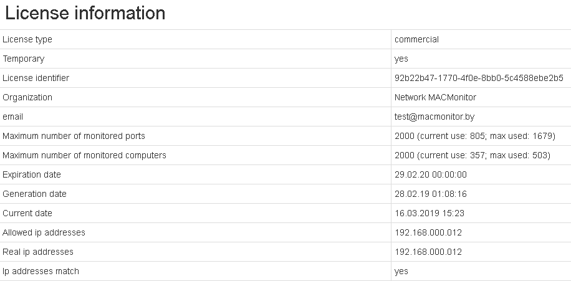Click the Temporary row label
571x281 pixels.
[24, 59]
